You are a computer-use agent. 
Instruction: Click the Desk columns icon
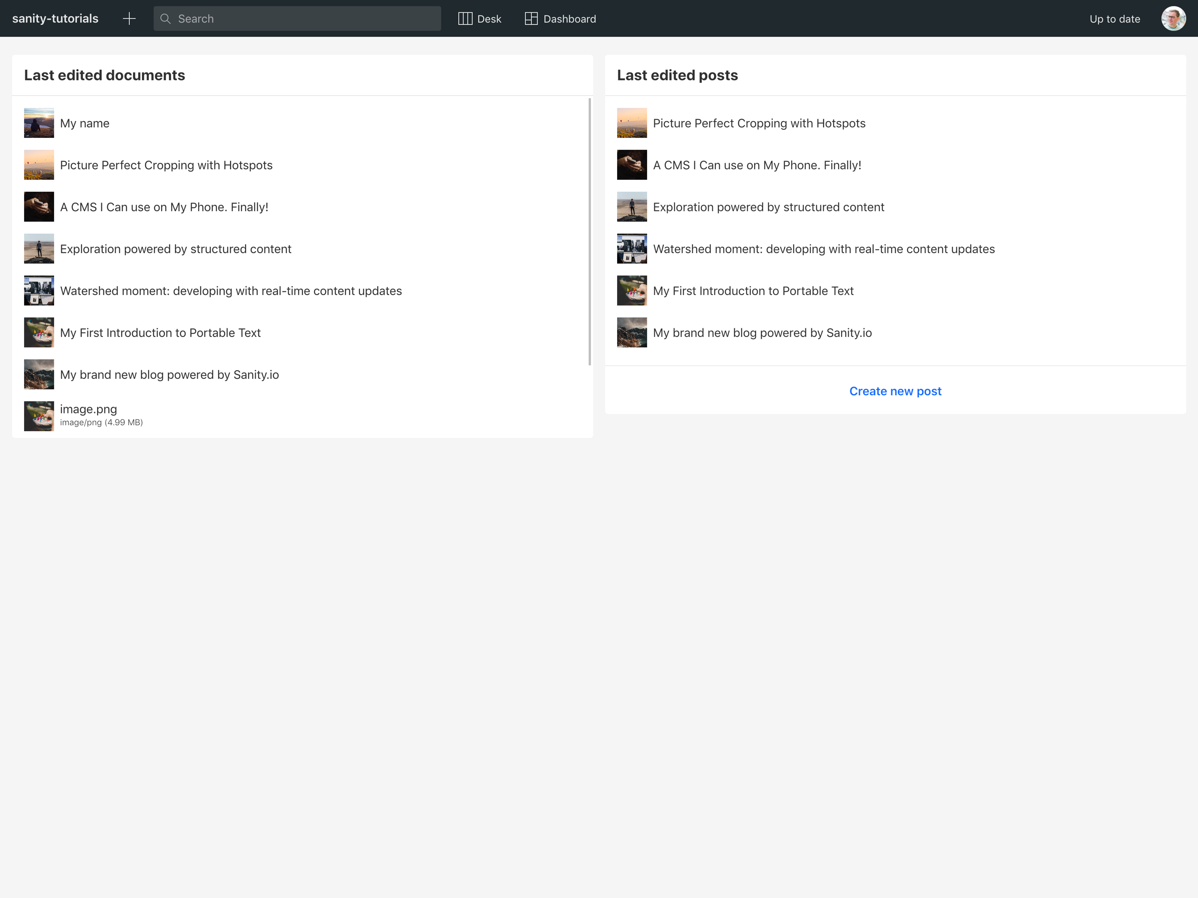pos(465,19)
